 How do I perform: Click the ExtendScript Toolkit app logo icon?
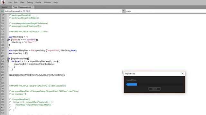coord(3,2)
